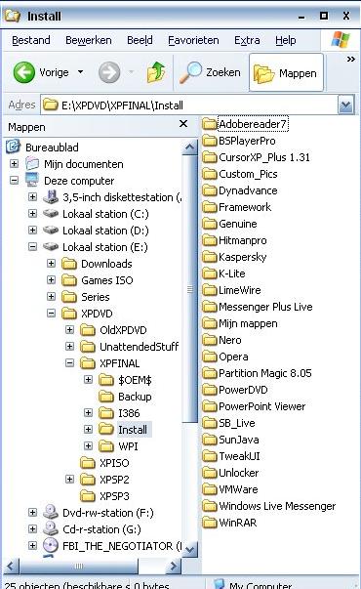
Task: Go back with the green Vorige arrow
Action: [x=24, y=72]
